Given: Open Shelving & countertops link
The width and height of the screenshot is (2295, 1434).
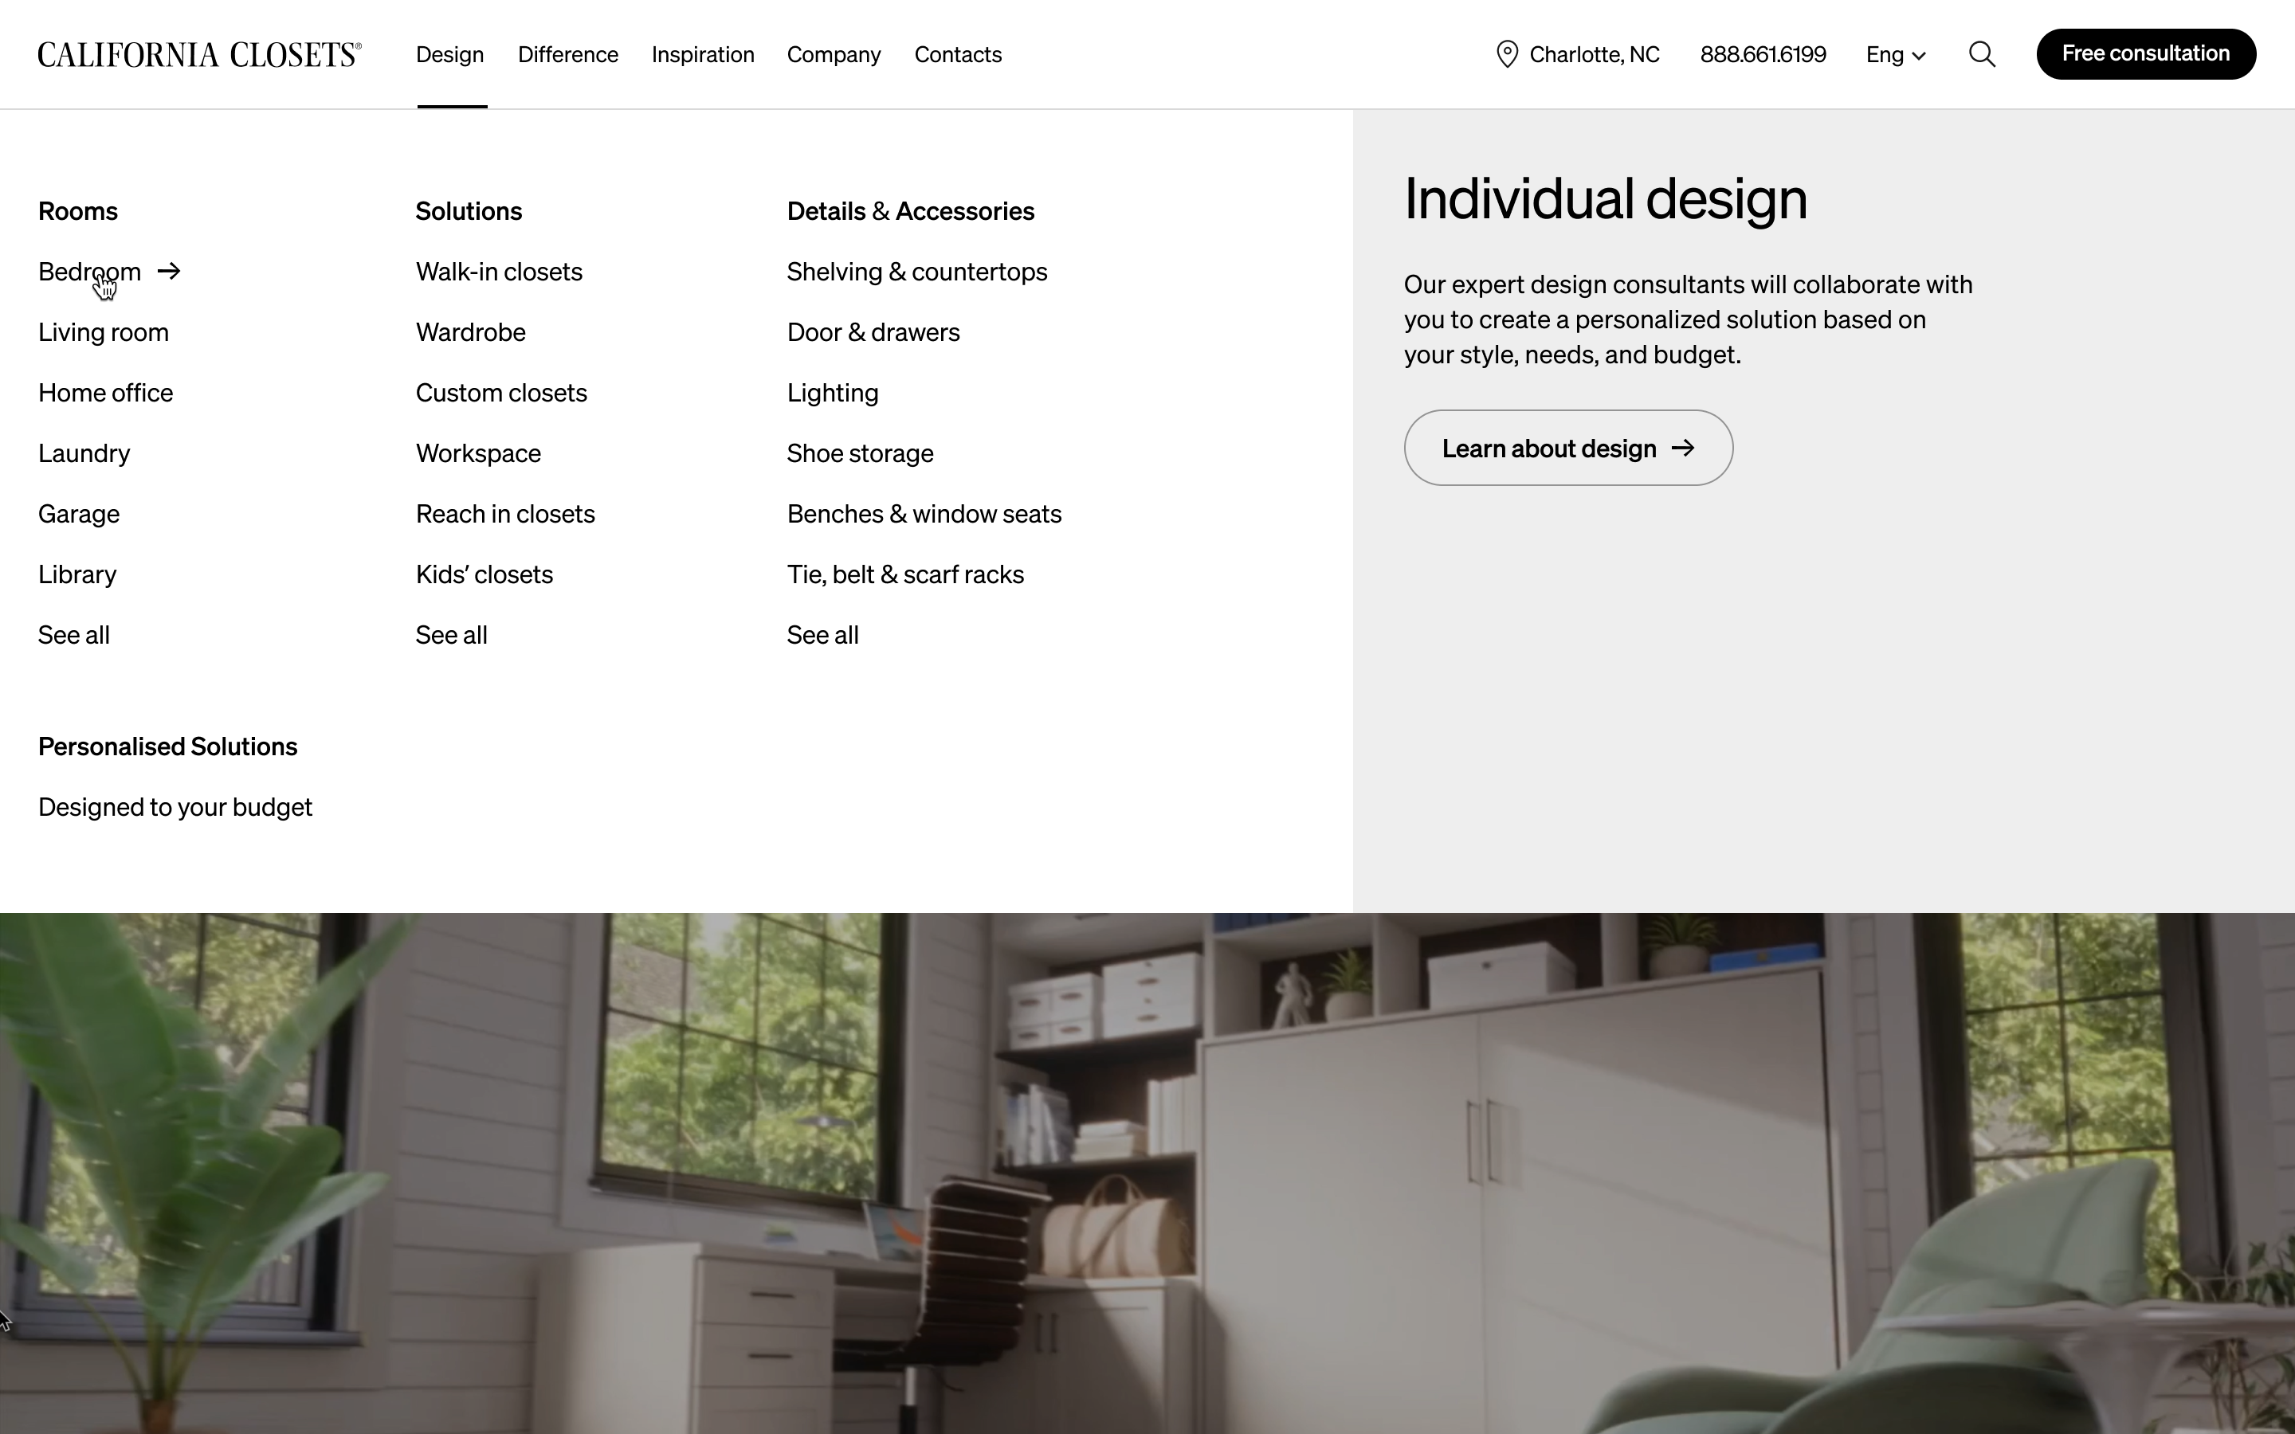Looking at the screenshot, I should 917,271.
